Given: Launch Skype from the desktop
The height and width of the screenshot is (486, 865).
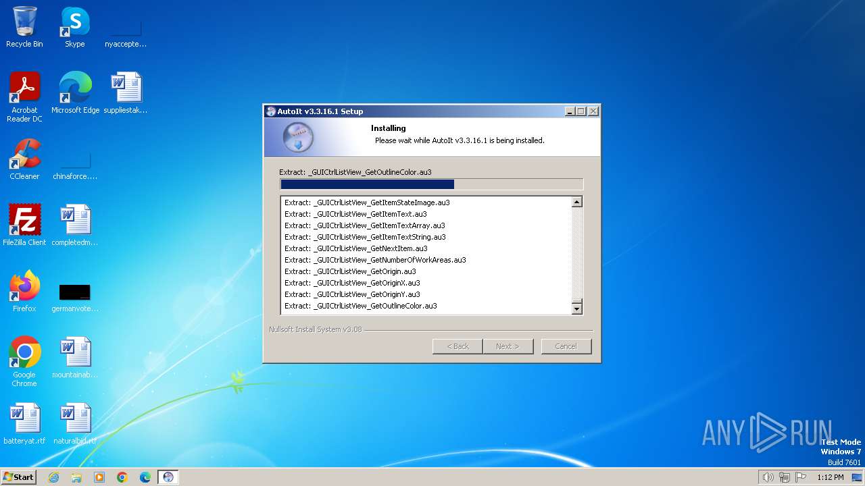Looking at the screenshot, I should tap(75, 27).
